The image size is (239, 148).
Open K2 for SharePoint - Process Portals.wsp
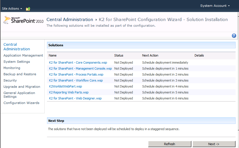point(76,74)
